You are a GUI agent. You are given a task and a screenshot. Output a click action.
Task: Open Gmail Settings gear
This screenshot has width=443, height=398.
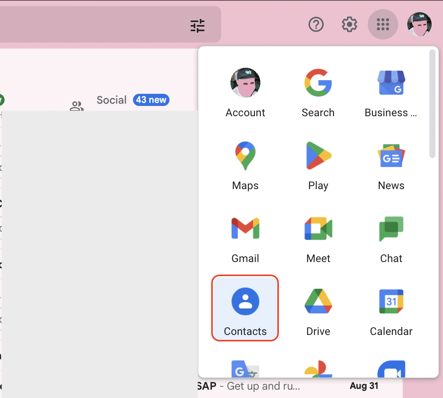click(x=350, y=24)
